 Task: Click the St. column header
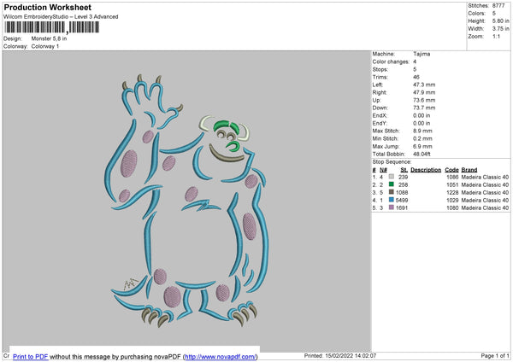coord(404,170)
